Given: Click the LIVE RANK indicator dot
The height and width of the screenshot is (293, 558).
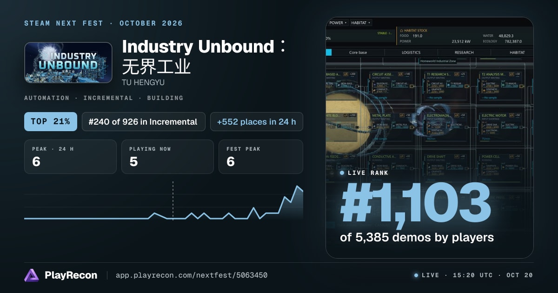Looking at the screenshot, I should click(342, 173).
